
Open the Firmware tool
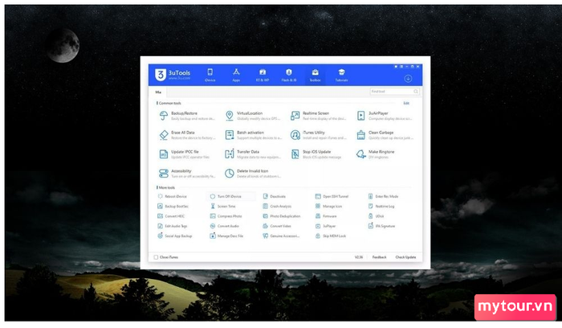tap(326, 216)
